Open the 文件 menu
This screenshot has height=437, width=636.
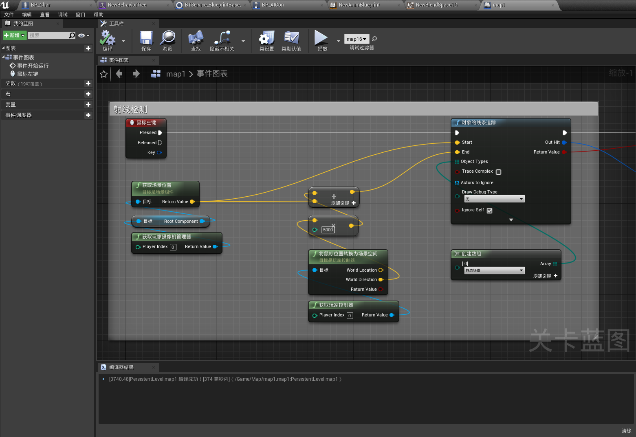[9, 15]
